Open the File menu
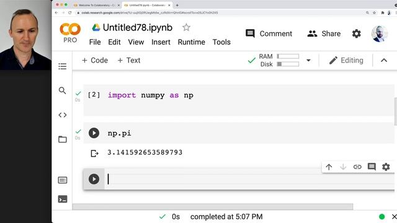Image resolution: width=397 pixels, height=223 pixels. [95, 42]
